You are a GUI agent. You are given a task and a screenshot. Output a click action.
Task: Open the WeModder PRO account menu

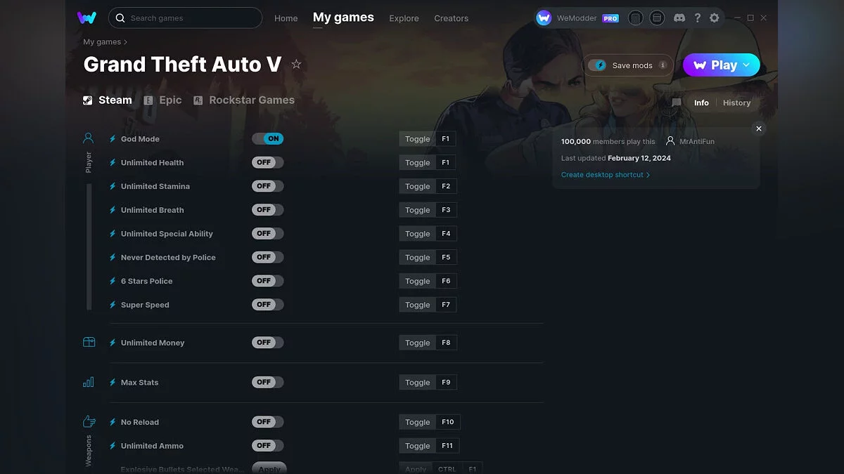point(578,18)
